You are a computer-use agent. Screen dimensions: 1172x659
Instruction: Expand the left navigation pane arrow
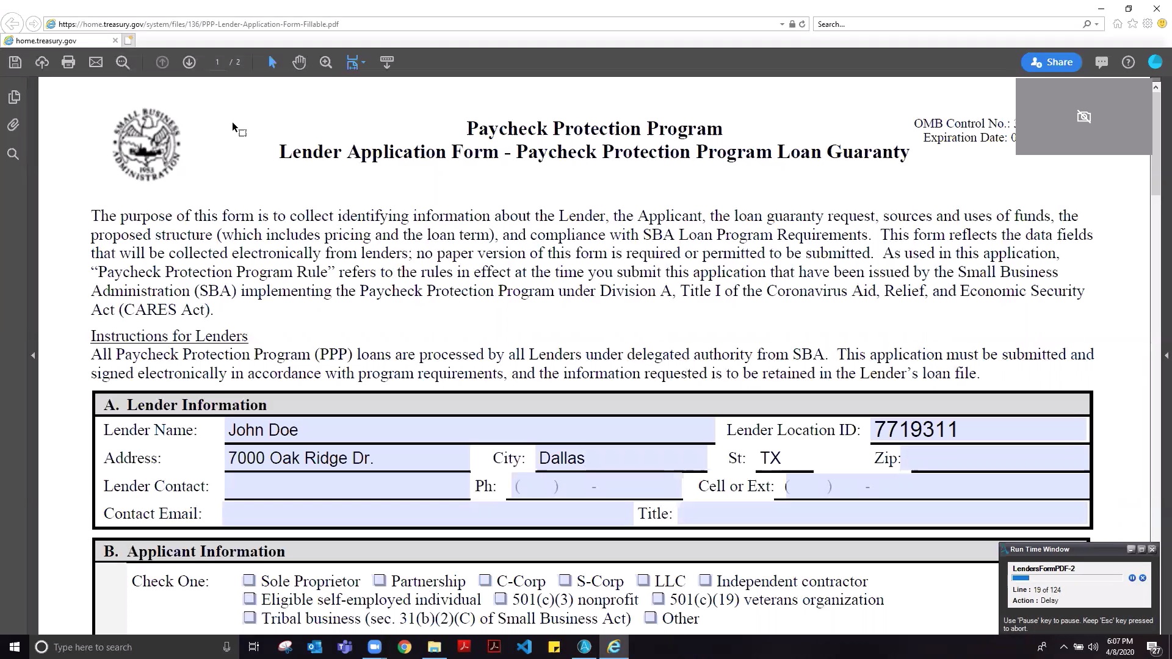[x=33, y=355]
